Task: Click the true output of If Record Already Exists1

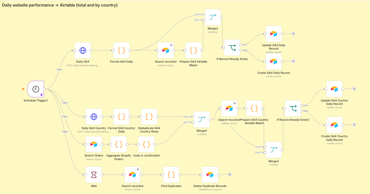Action: [x=301, y=106]
